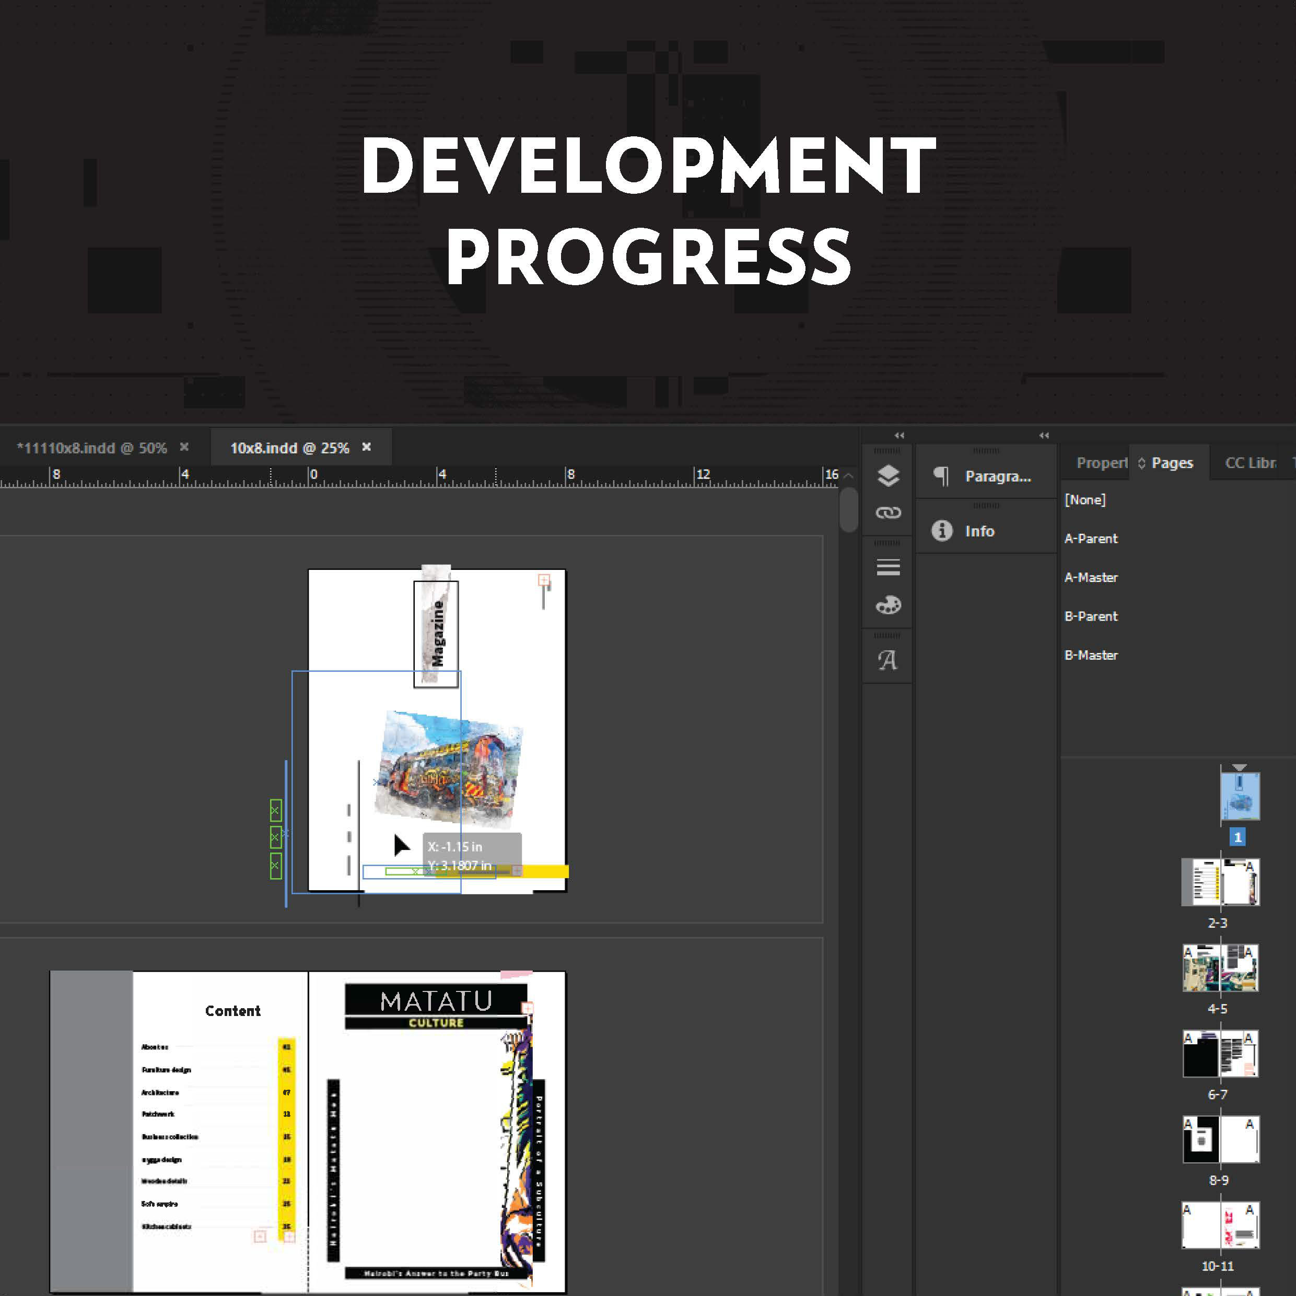Select page 1 thumbnail in Pages panel

pos(1240,796)
